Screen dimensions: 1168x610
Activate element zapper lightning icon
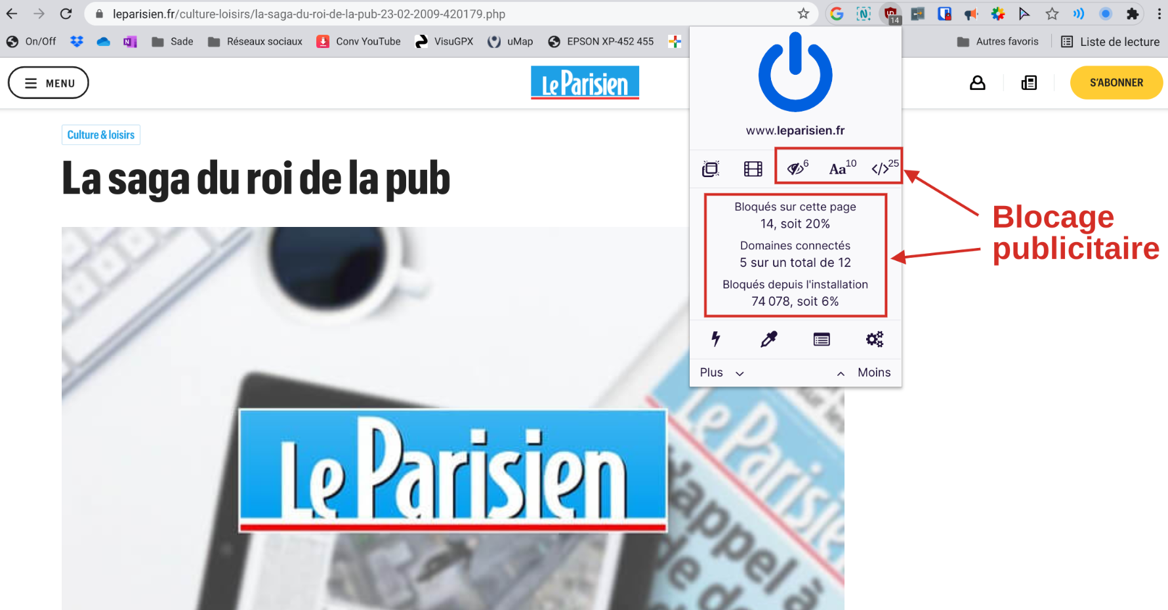(x=716, y=338)
